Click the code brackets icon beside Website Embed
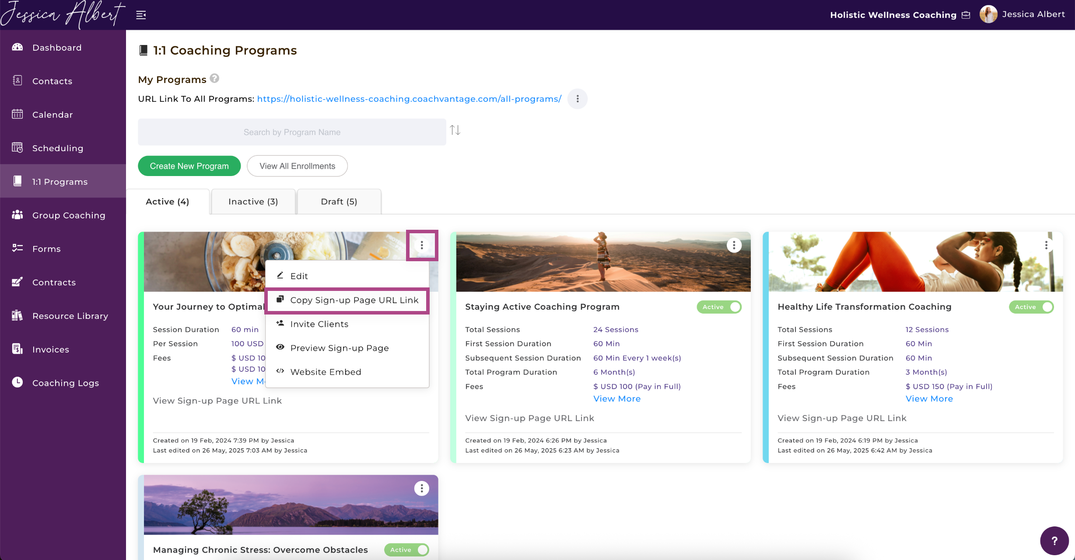This screenshot has width=1075, height=560. point(280,371)
